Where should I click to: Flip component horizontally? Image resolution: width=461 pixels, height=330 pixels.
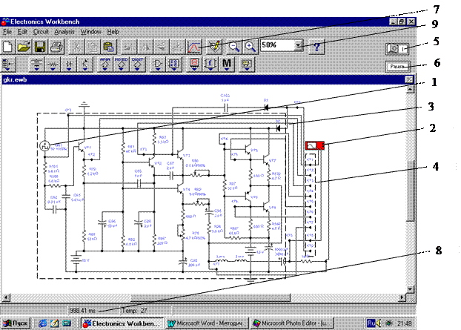click(x=145, y=47)
